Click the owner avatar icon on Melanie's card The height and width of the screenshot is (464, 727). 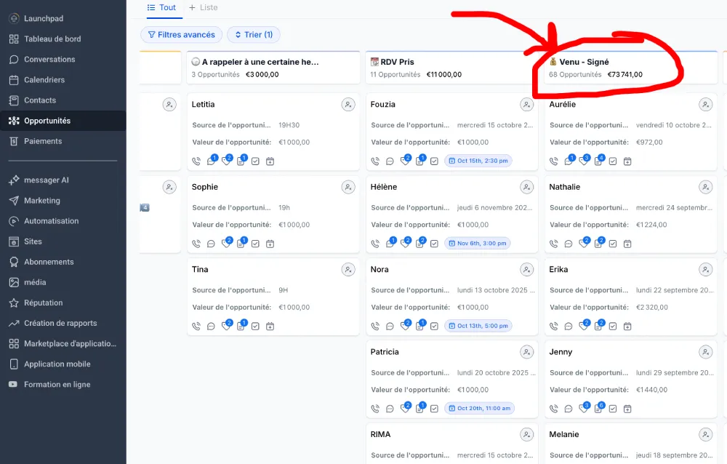[706, 435]
